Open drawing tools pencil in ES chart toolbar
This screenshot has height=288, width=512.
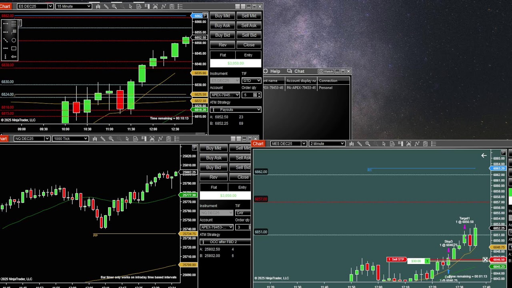pos(106,6)
